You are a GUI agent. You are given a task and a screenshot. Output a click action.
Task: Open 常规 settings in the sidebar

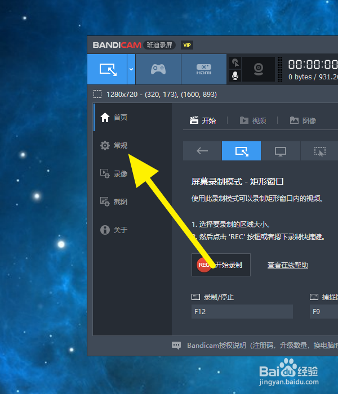pyautogui.click(x=132, y=145)
